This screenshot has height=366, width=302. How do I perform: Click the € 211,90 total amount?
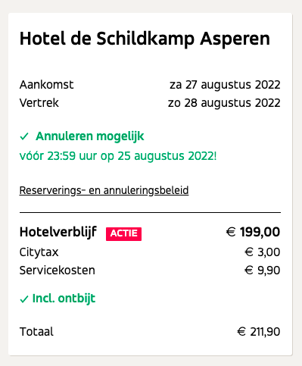tap(259, 332)
